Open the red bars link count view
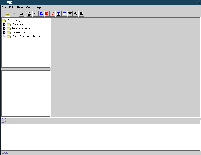The image size is (201, 155). coord(47,14)
